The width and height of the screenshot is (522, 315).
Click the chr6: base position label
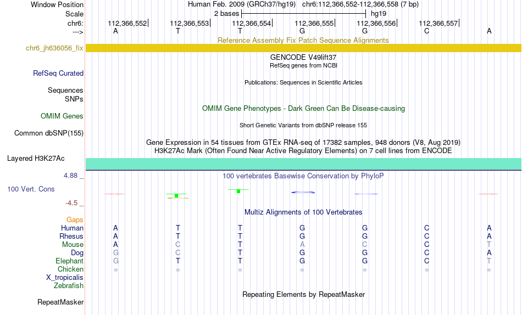[75, 23]
